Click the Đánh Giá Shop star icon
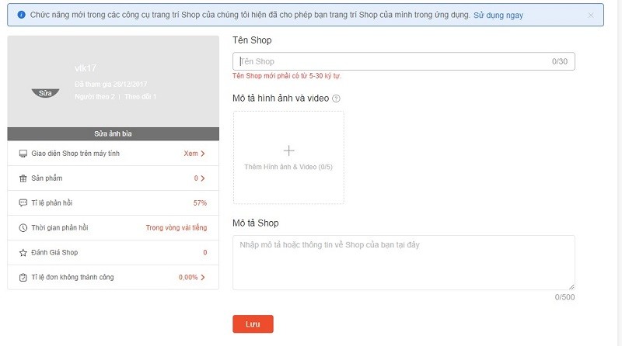Viewport: 622px width, 346px height. point(23,253)
